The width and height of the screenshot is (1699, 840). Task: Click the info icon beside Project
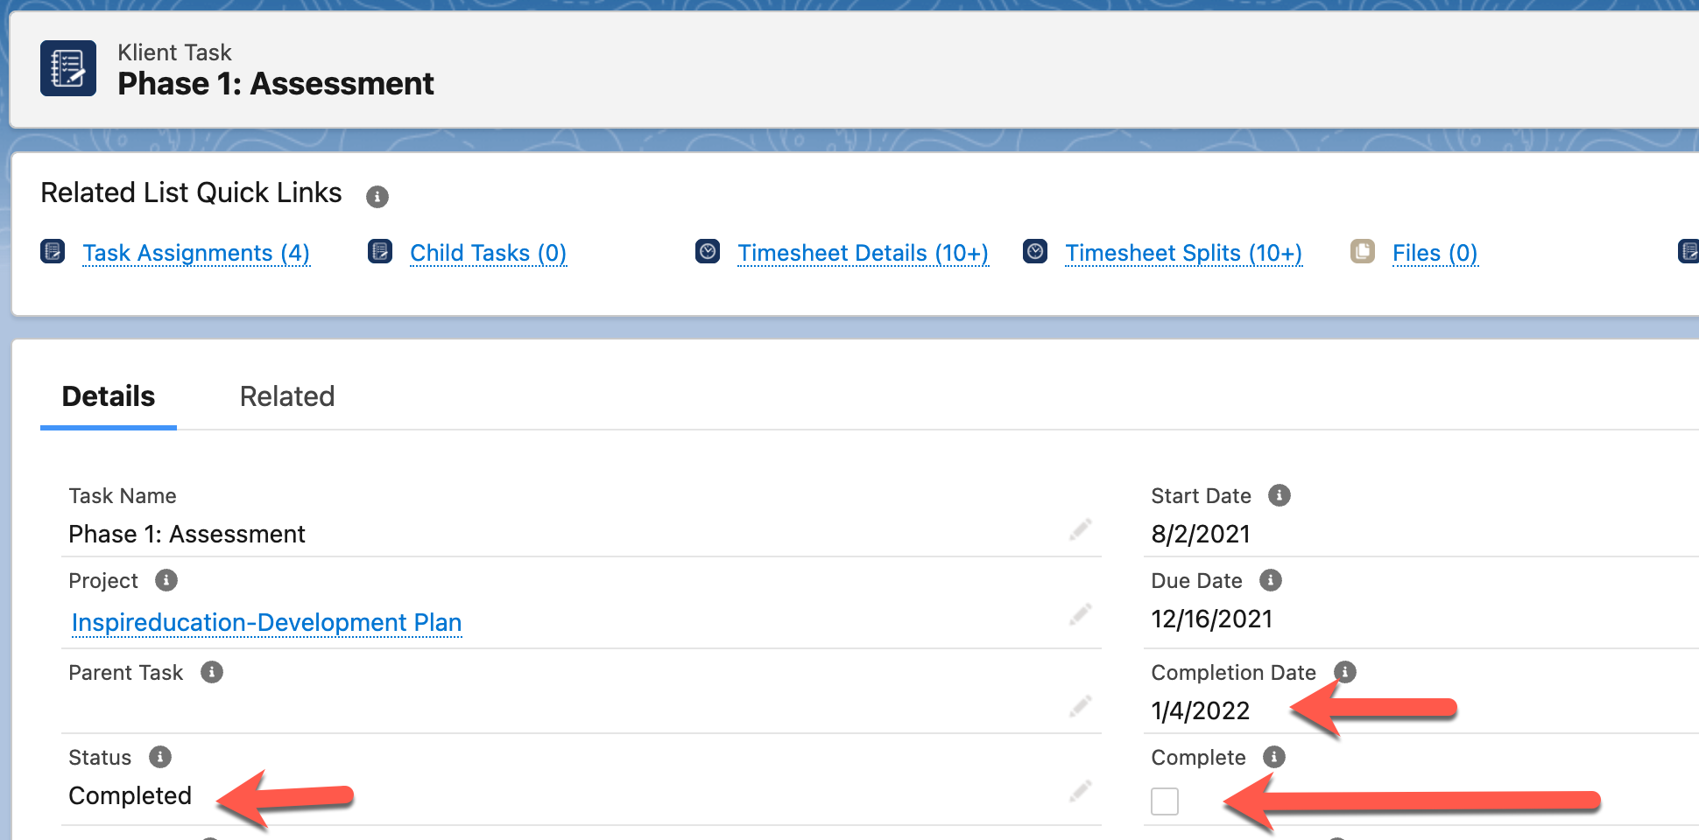[169, 580]
